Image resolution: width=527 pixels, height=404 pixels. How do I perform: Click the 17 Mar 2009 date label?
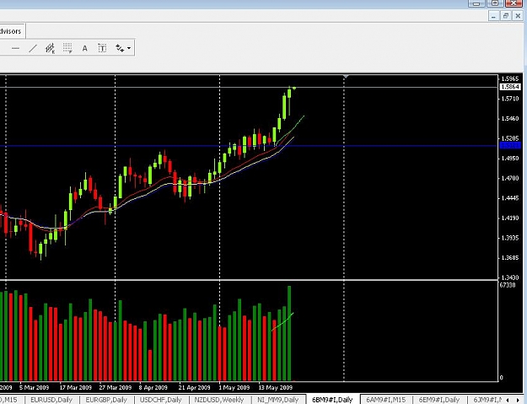(x=75, y=387)
